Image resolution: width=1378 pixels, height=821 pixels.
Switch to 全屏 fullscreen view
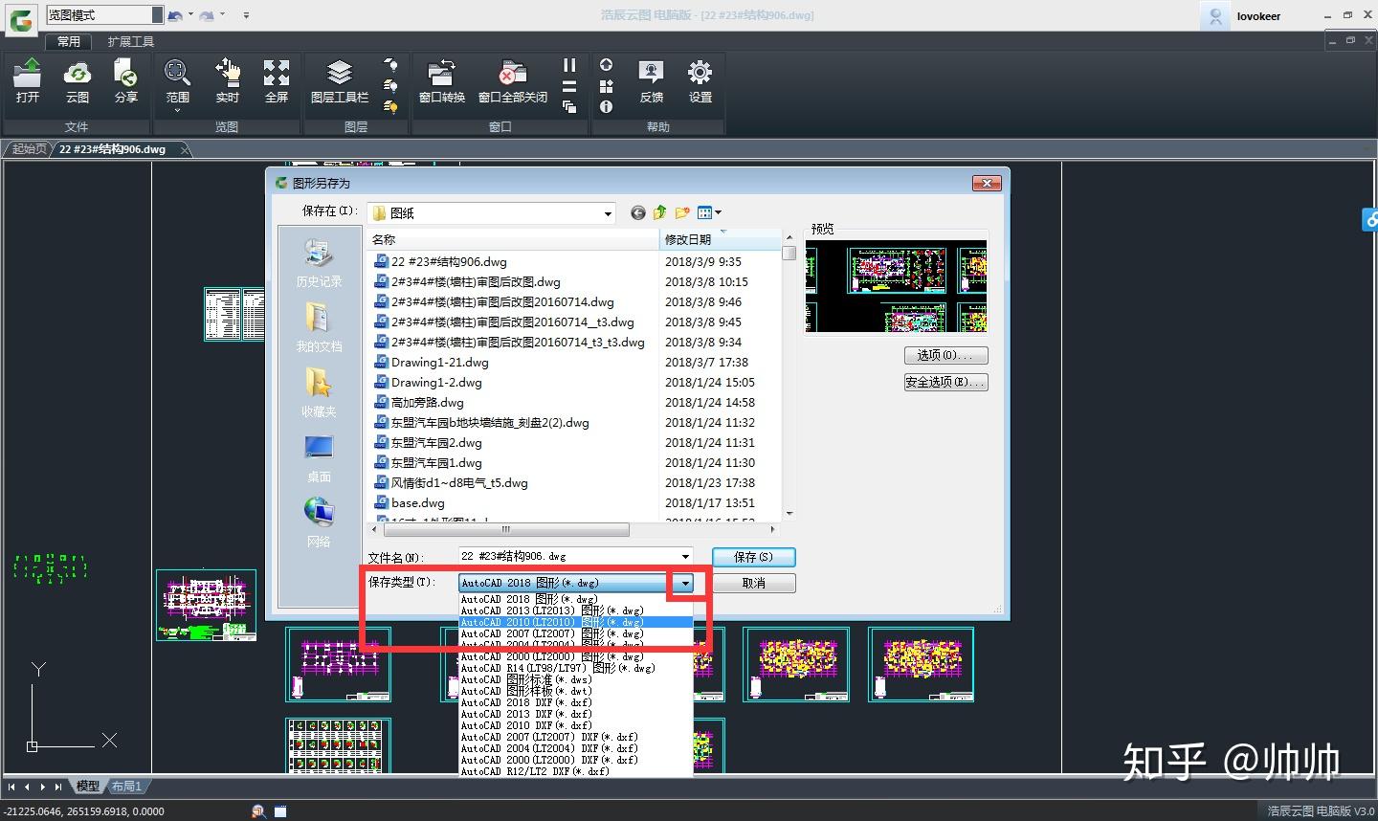(277, 80)
